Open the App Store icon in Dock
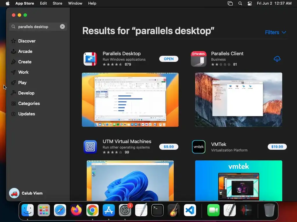 (x=109, y=210)
